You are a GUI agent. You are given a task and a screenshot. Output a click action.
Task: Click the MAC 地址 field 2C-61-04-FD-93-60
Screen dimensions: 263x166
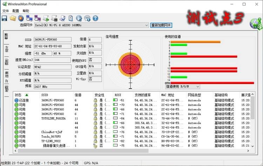coord(53,46)
